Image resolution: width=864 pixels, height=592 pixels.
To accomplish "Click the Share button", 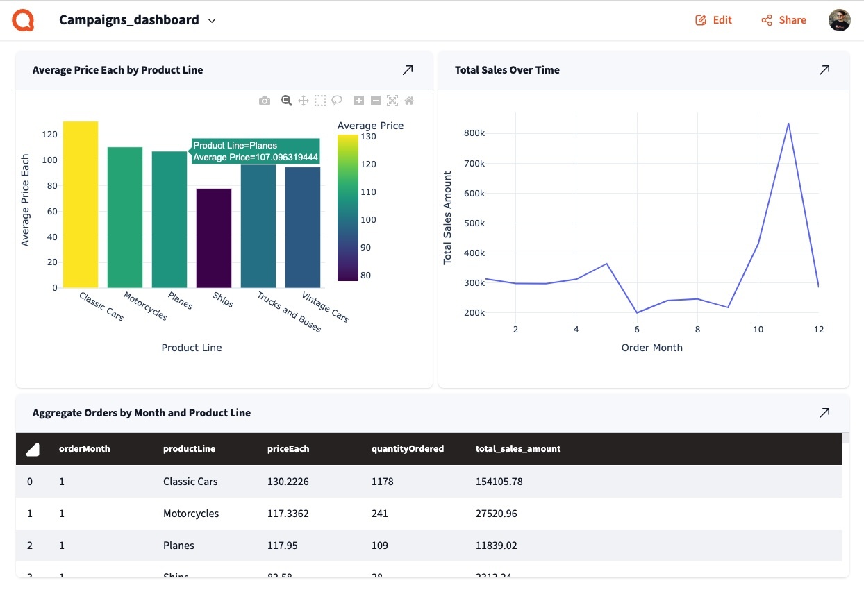I will (783, 20).
